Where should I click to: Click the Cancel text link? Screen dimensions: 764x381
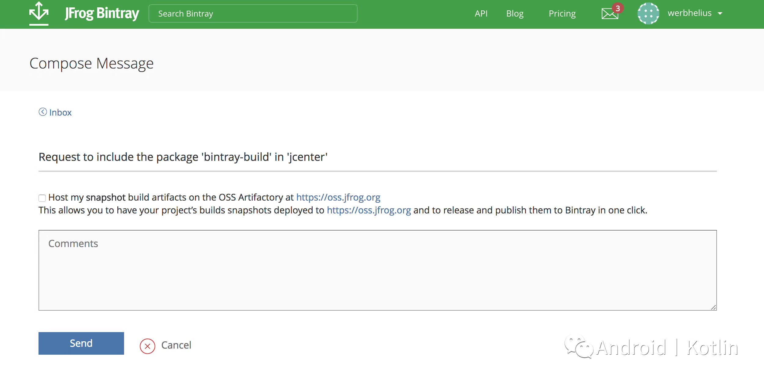tap(176, 345)
